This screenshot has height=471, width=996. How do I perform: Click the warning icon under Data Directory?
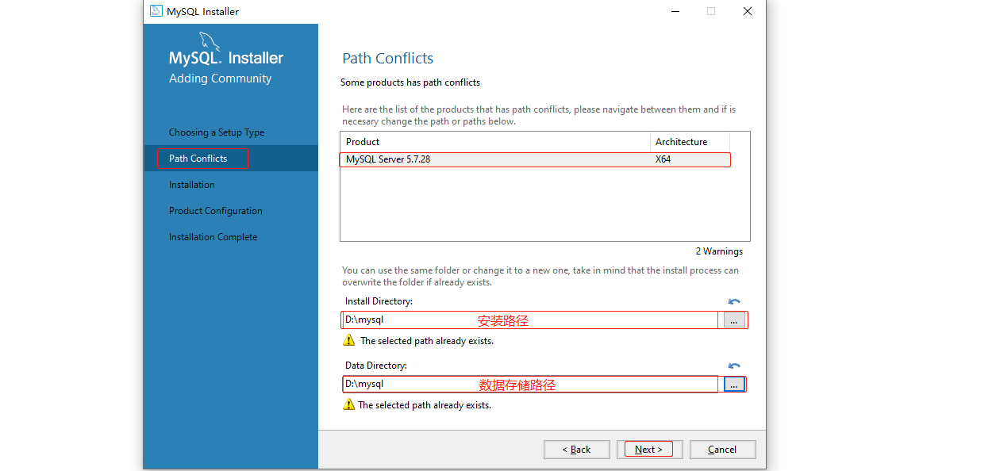click(348, 404)
